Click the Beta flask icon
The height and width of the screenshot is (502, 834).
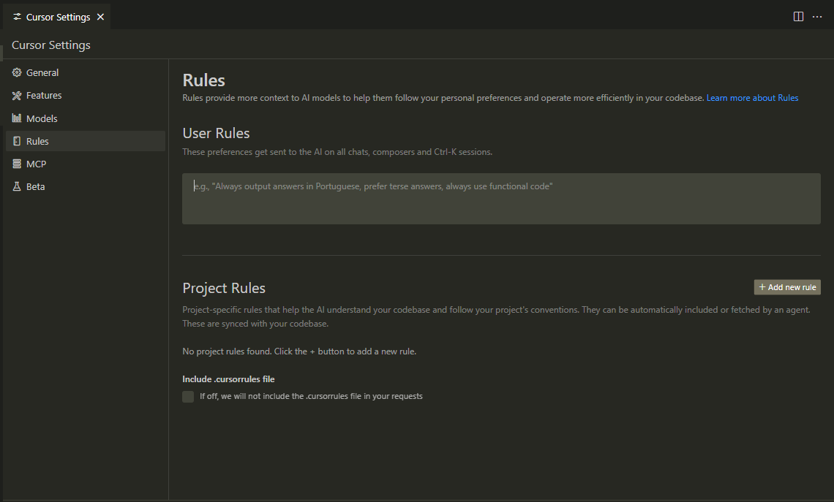coord(17,186)
